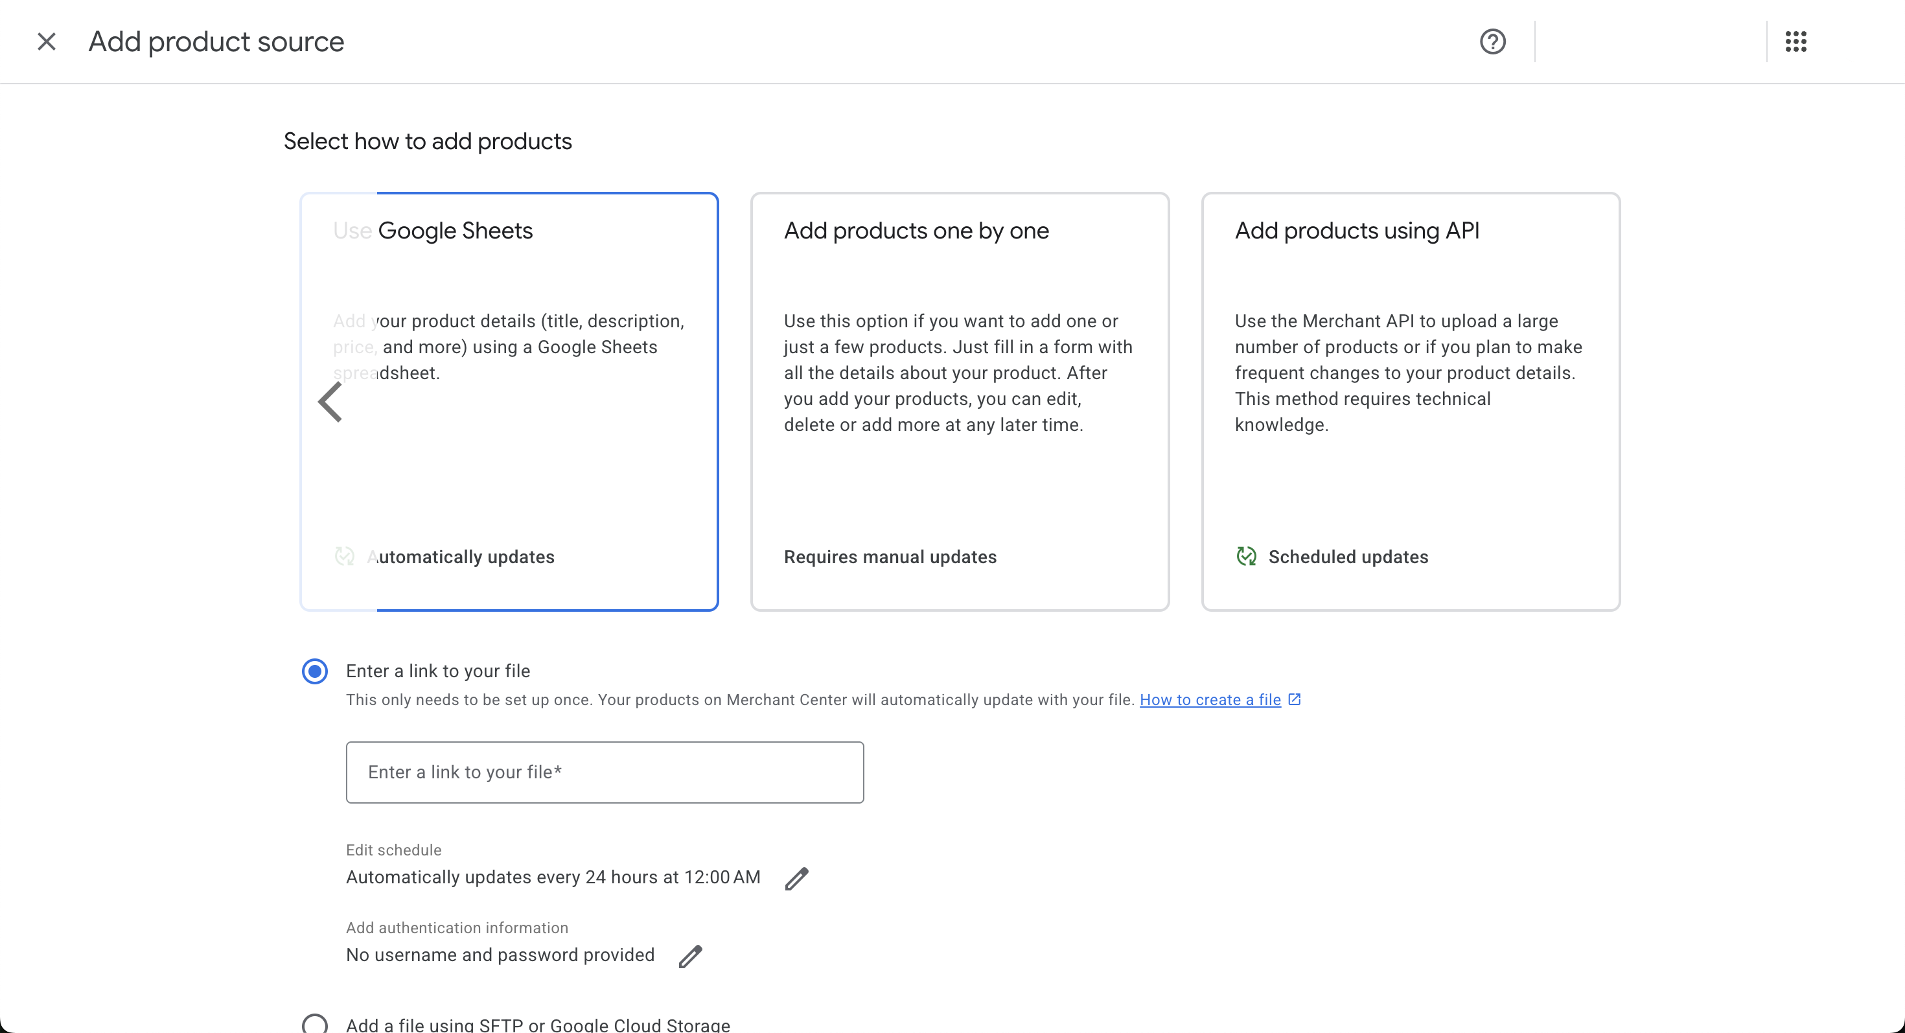Go to previous card with left chevron

tap(330, 402)
